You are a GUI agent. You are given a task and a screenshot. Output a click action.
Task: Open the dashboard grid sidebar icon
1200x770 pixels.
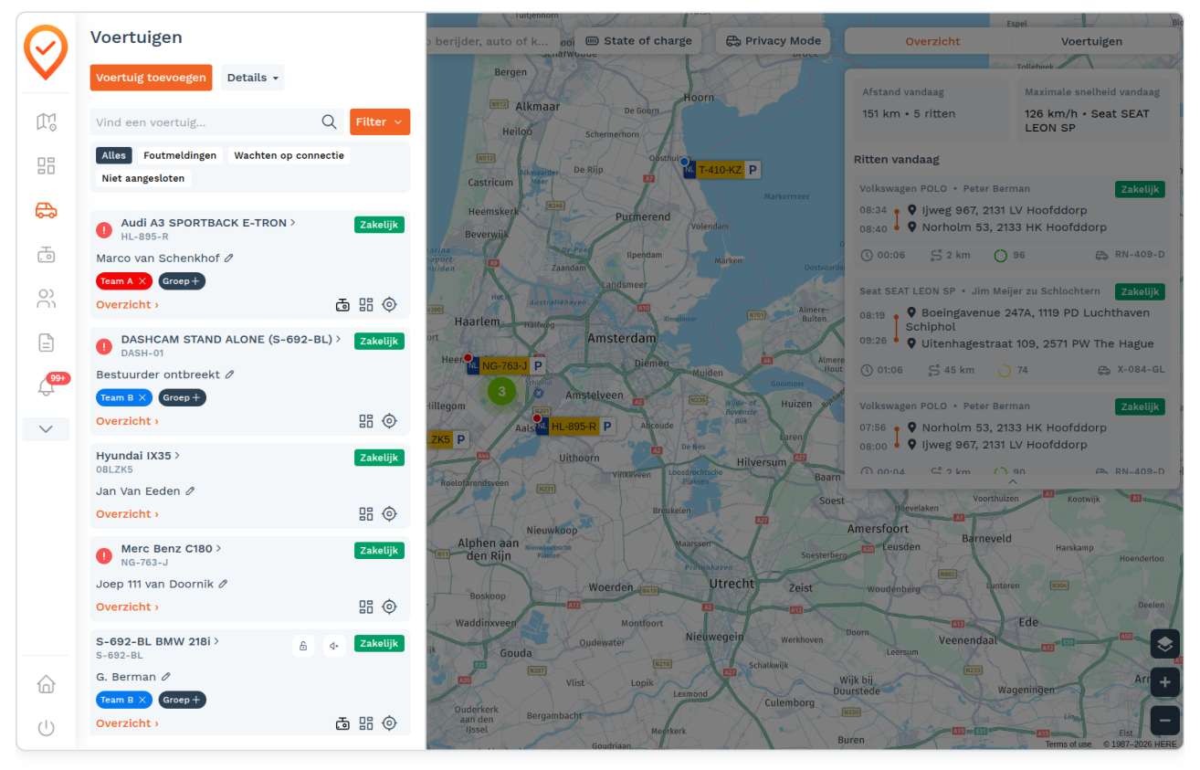pos(46,165)
